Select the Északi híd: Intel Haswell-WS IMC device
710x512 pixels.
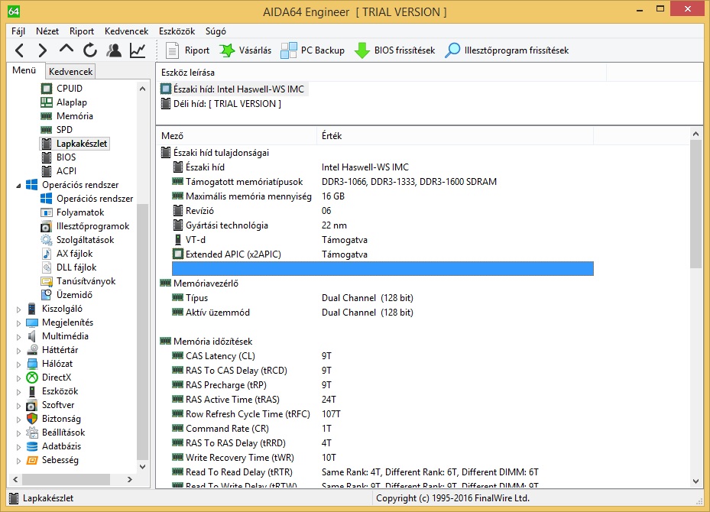point(234,89)
